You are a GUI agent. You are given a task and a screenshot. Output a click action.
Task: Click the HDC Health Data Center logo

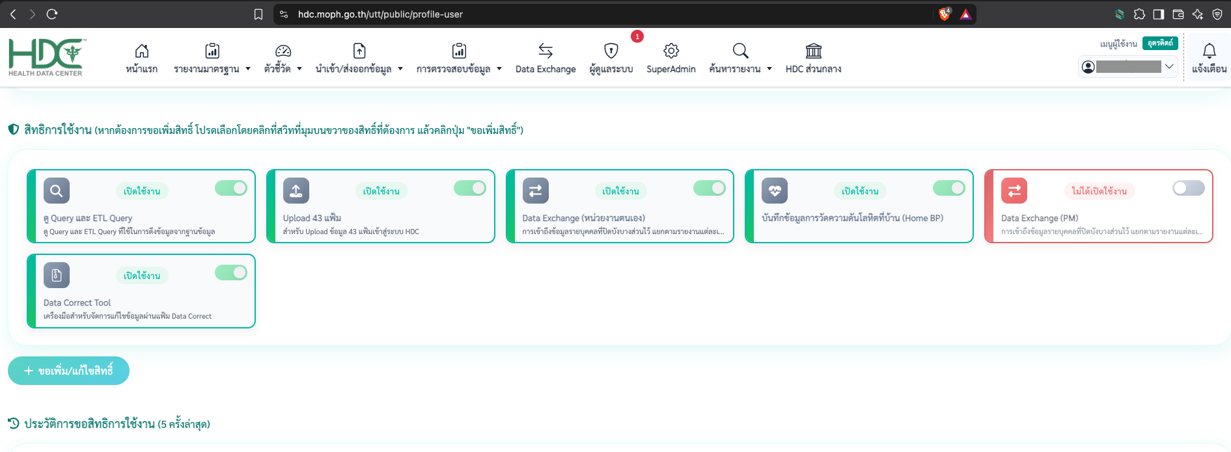(46, 57)
